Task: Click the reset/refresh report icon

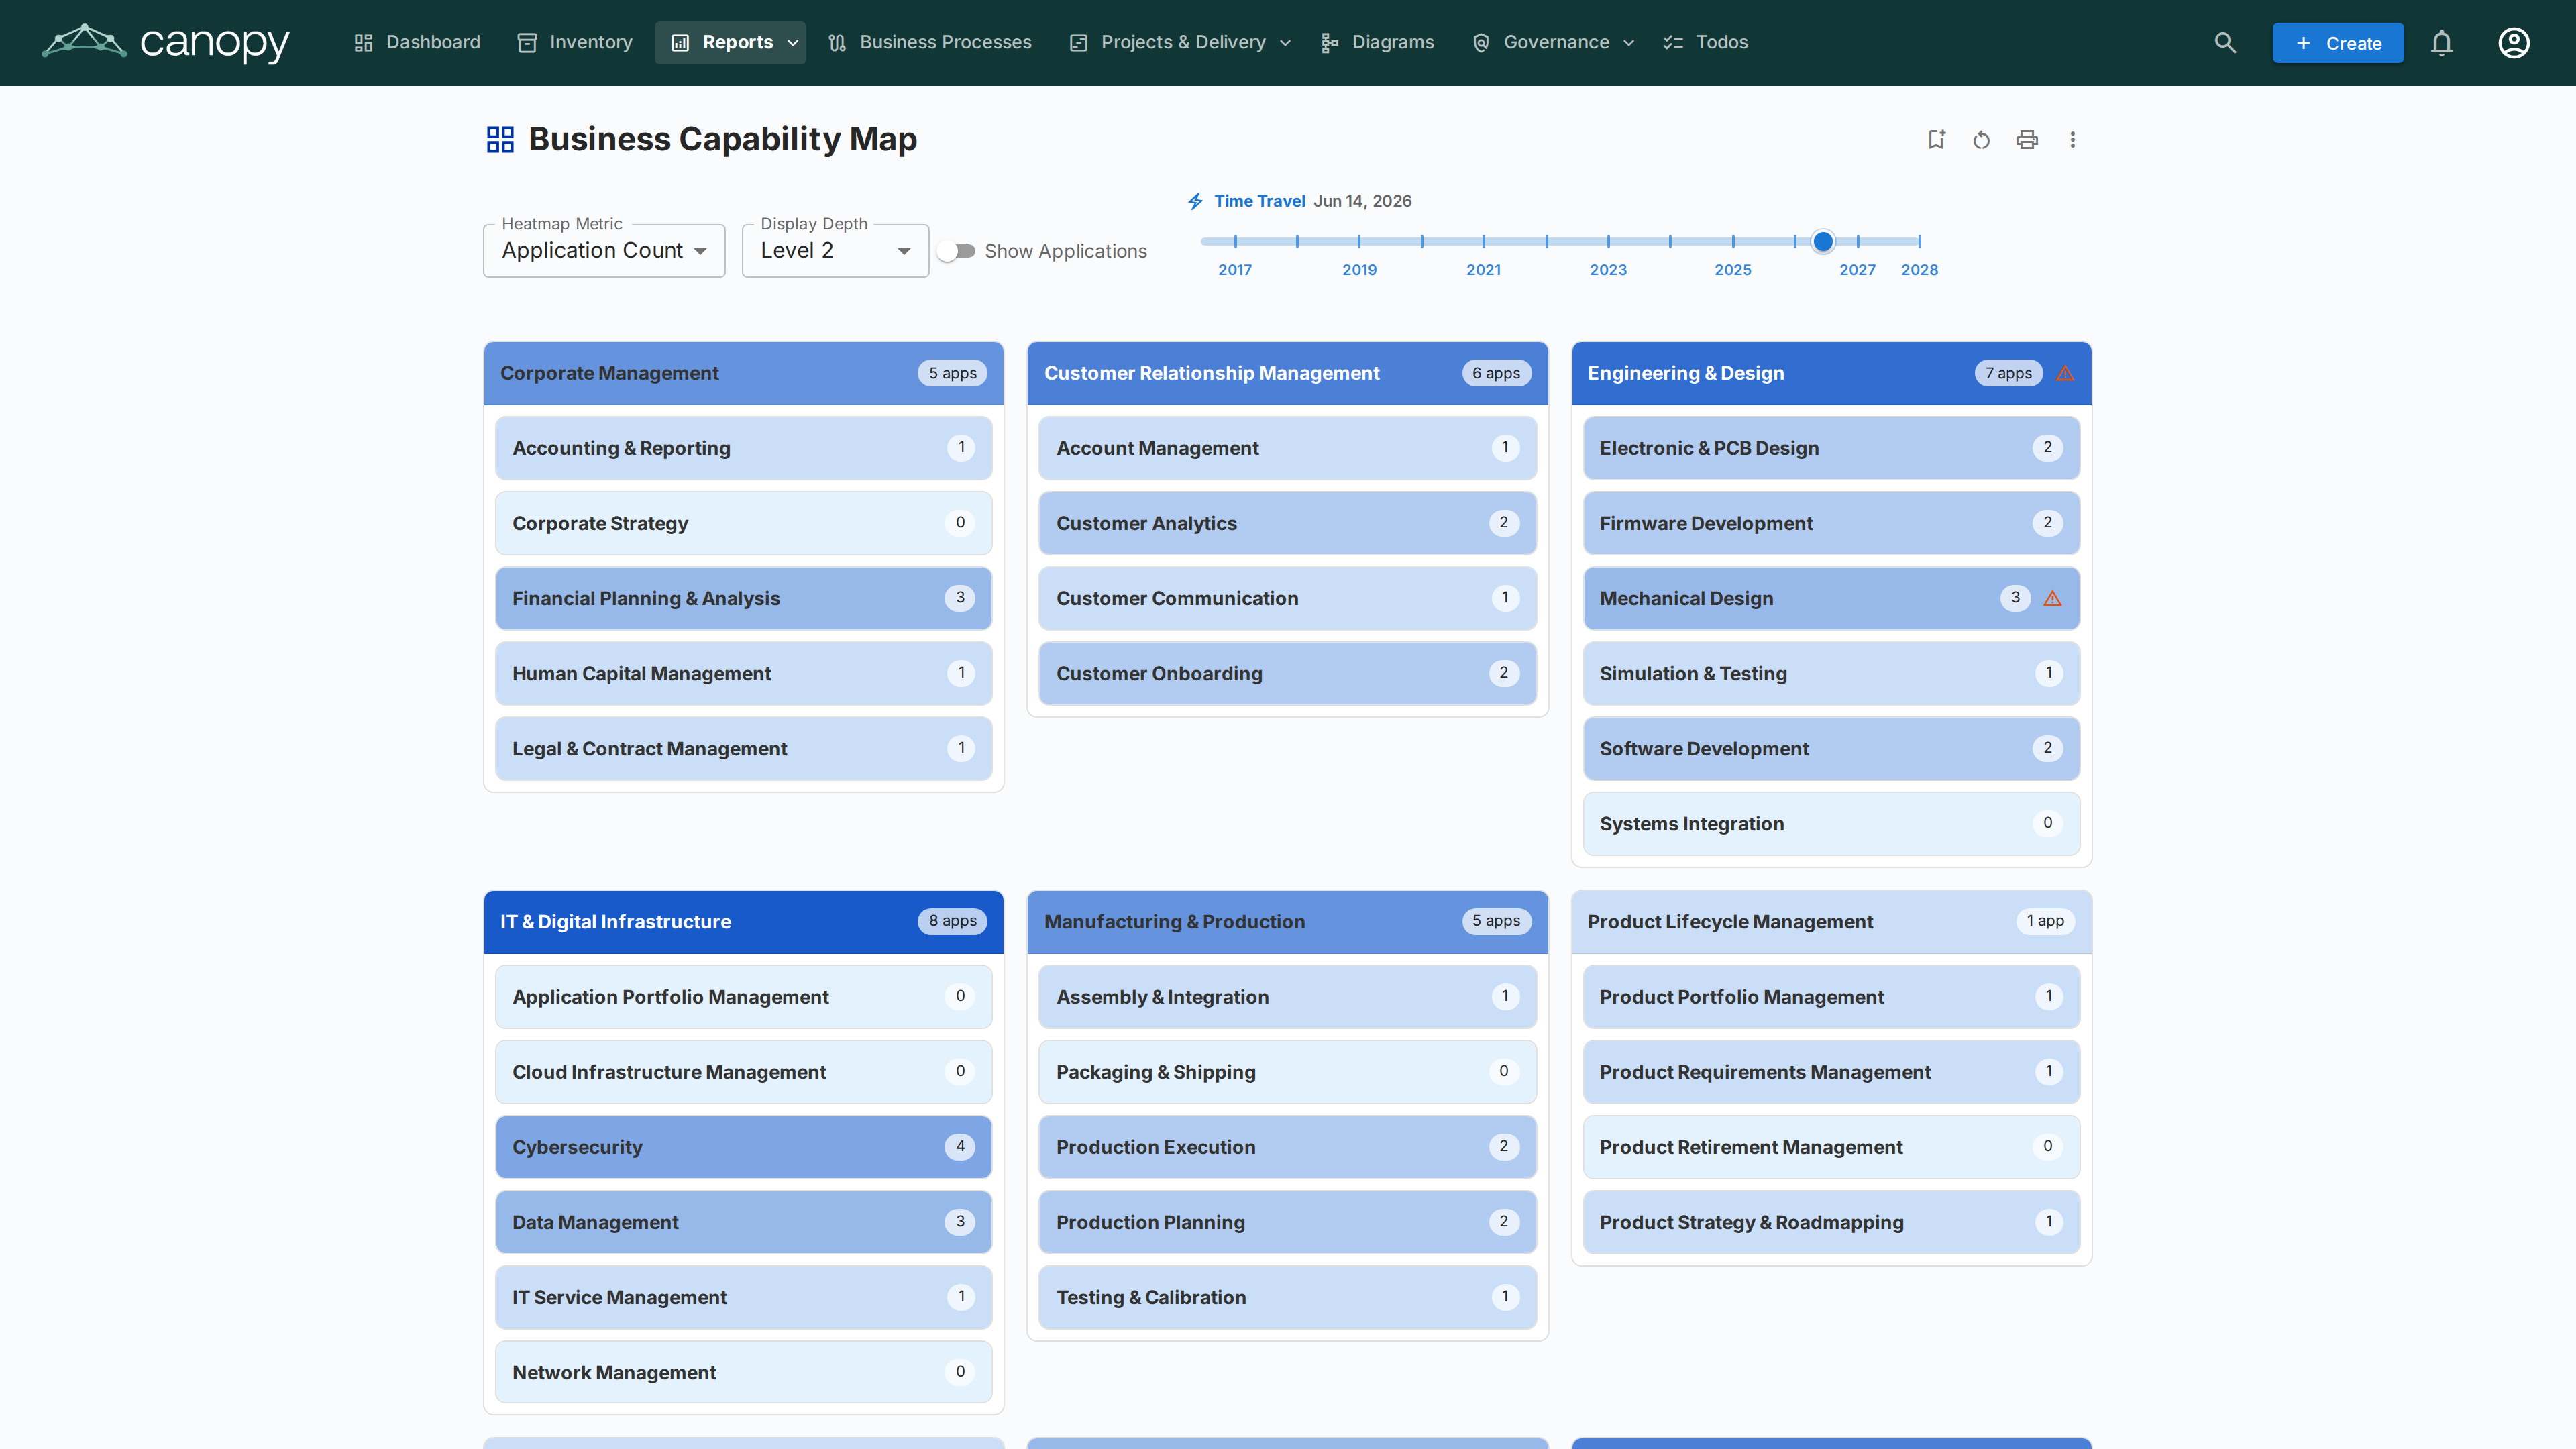Action: [1982, 140]
